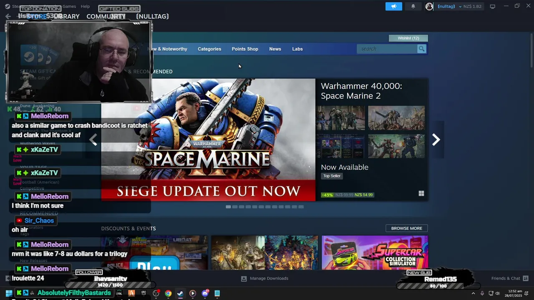This screenshot has height=300, width=534.
Task: Open the Points Shop
Action: (245, 49)
